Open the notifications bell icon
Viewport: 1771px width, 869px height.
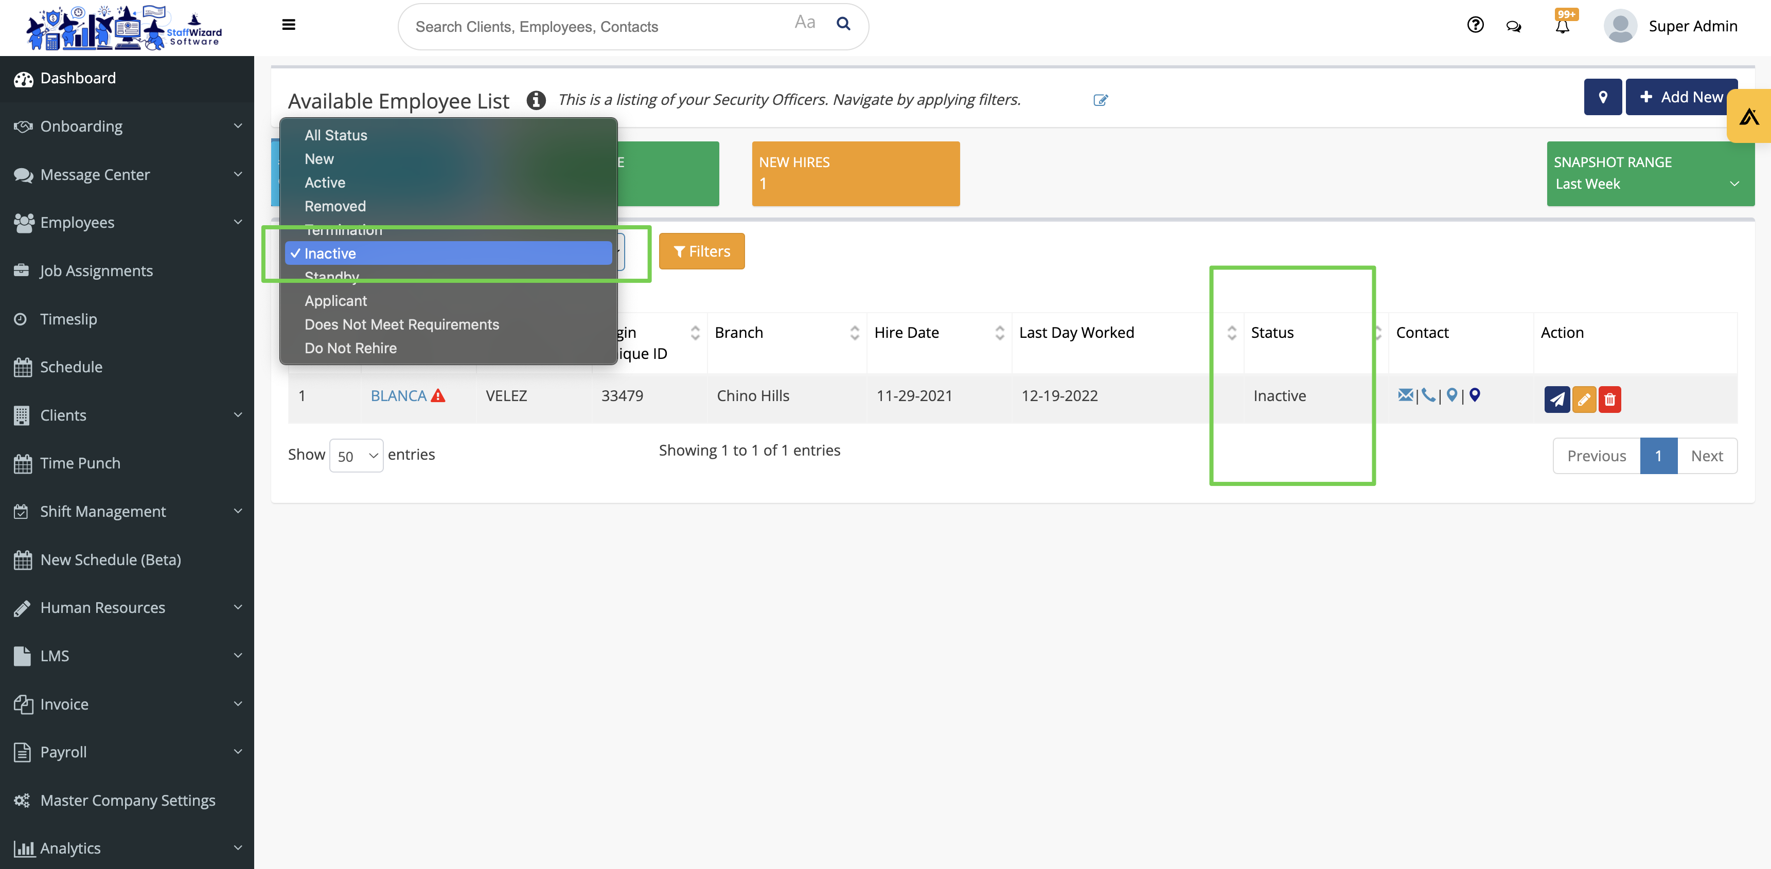coord(1562,26)
